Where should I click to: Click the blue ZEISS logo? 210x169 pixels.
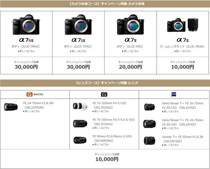(x=174, y=95)
